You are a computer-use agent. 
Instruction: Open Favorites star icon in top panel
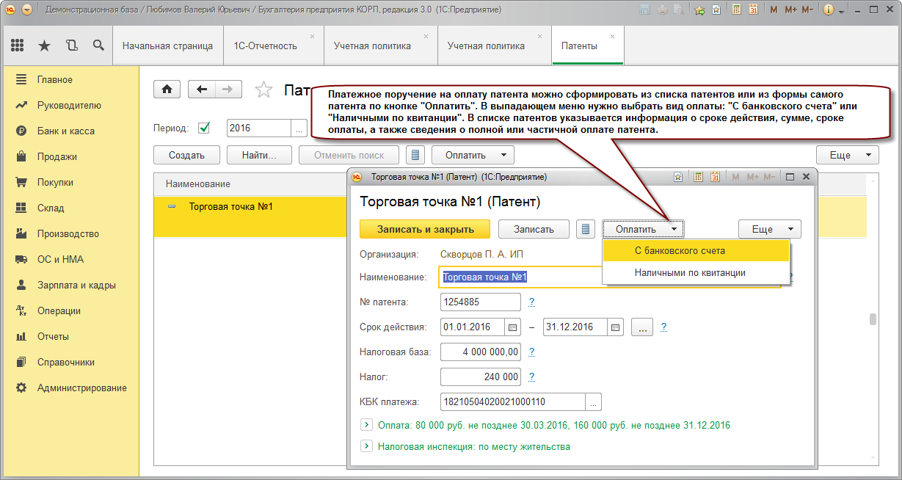click(x=44, y=46)
